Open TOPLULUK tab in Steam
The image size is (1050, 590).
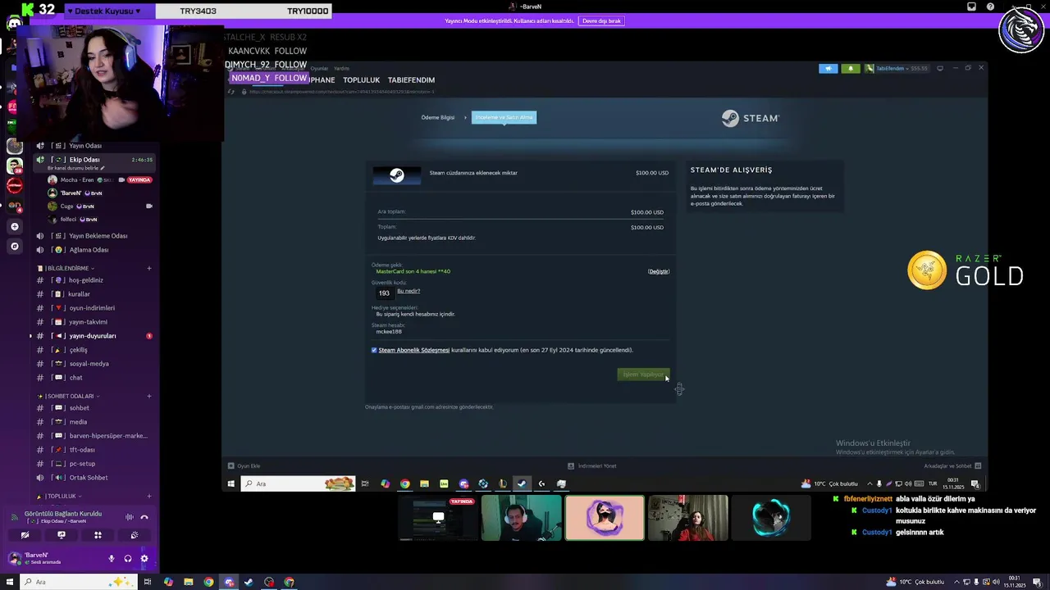(x=361, y=80)
